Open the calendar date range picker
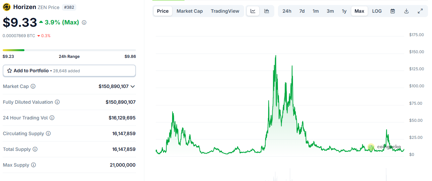This screenshot has height=181, width=432. coord(393,11)
